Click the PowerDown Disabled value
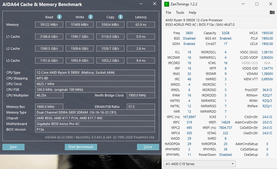 225,155
